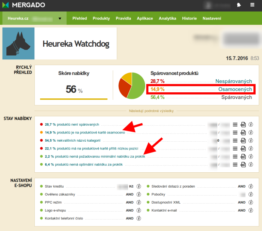
Task: Open the Historie menu item
Action: pos(189,18)
